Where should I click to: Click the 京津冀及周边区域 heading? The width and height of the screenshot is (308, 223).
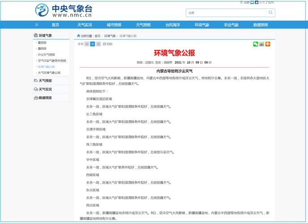(x=99, y=99)
